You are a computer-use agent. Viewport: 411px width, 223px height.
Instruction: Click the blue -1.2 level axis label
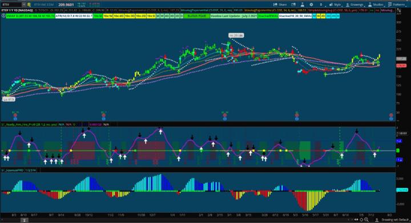400,160
